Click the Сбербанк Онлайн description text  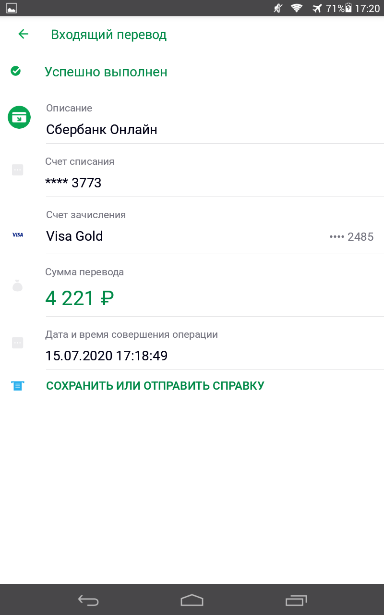click(x=102, y=130)
